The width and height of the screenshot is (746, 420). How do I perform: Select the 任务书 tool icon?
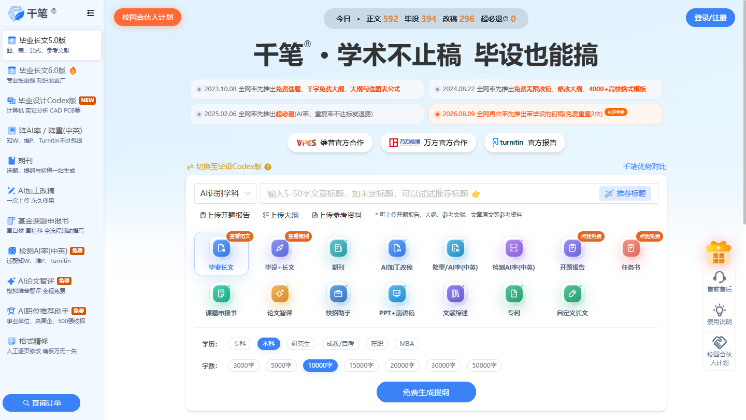(x=631, y=248)
